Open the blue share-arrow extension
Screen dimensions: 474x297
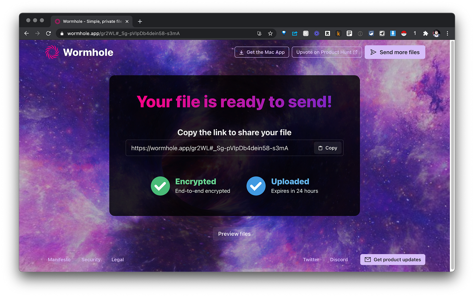[295, 33]
